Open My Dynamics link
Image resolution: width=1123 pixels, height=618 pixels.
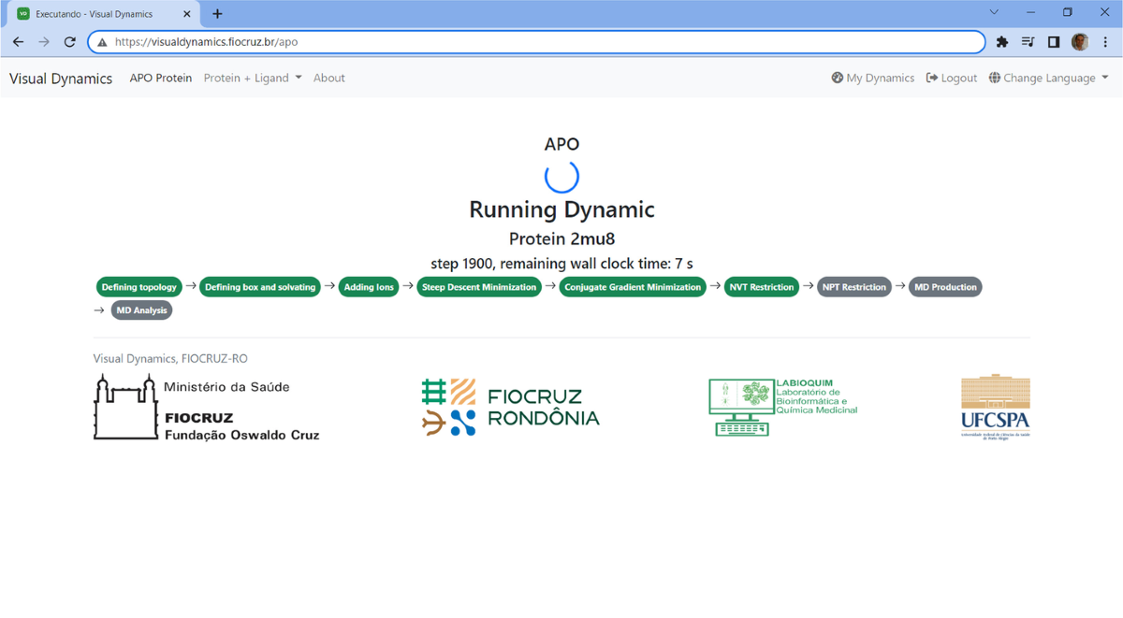pos(872,79)
